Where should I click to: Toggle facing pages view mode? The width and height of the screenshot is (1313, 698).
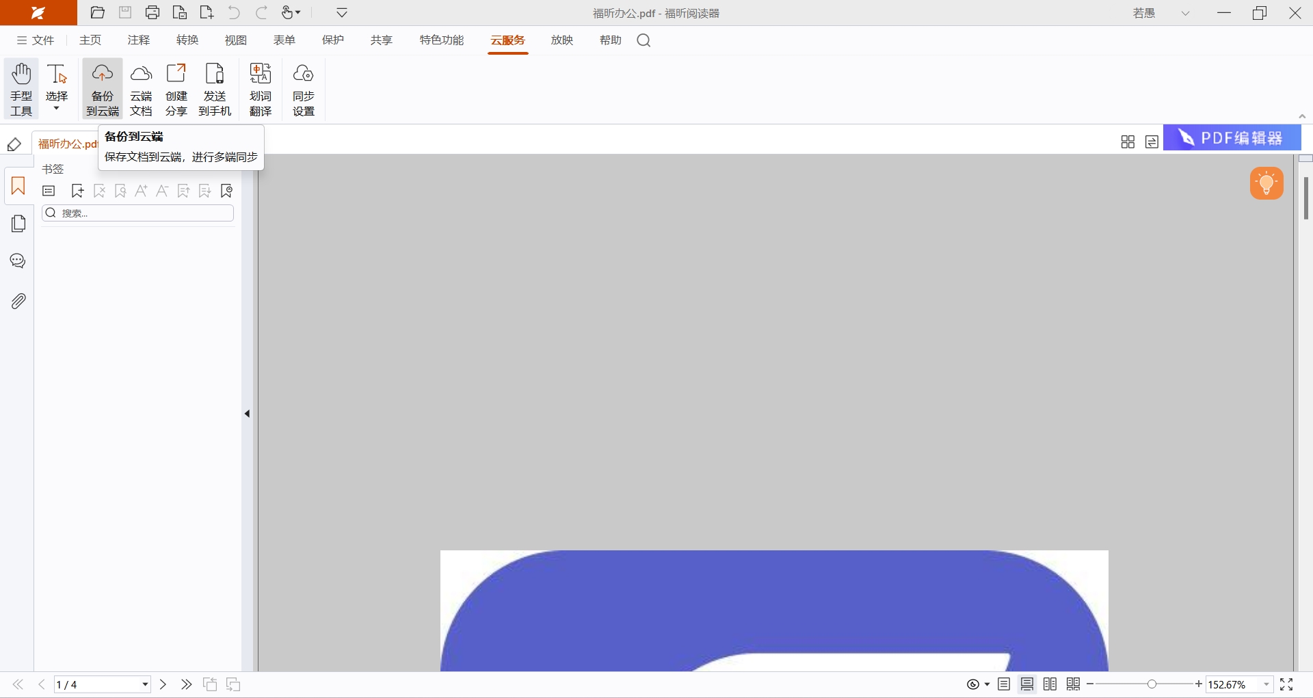coord(1050,684)
